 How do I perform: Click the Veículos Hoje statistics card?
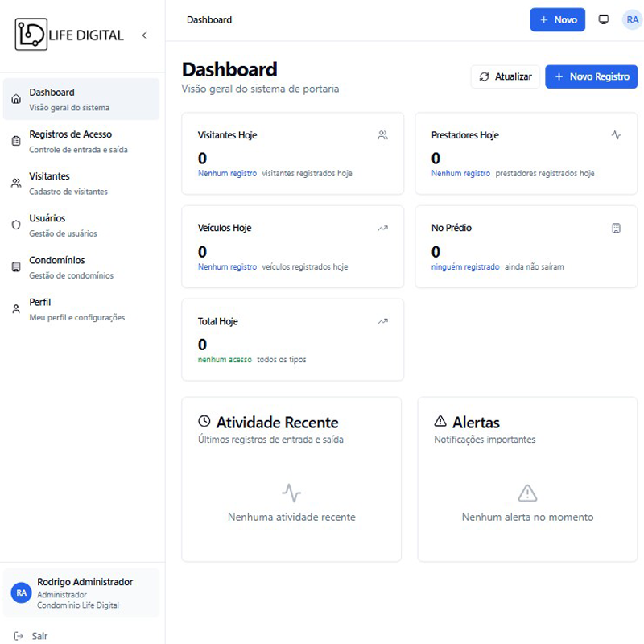(292, 247)
